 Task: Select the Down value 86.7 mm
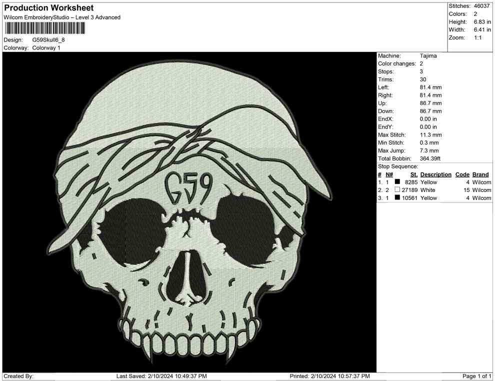tap(430, 111)
